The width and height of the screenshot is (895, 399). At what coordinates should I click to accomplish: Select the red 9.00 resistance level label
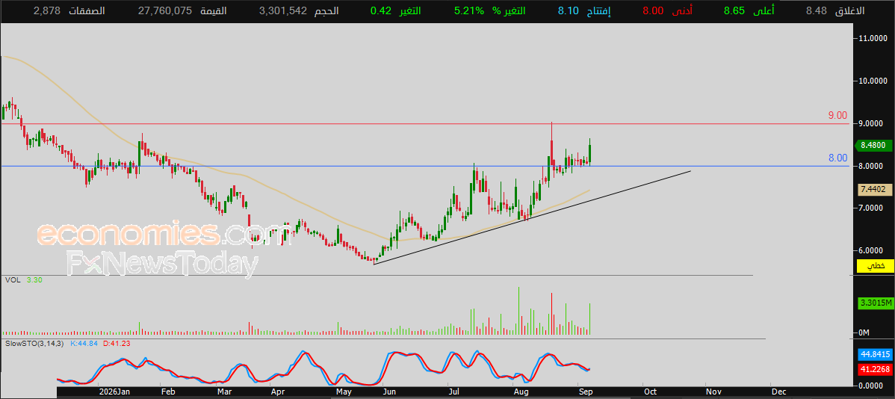(x=837, y=115)
